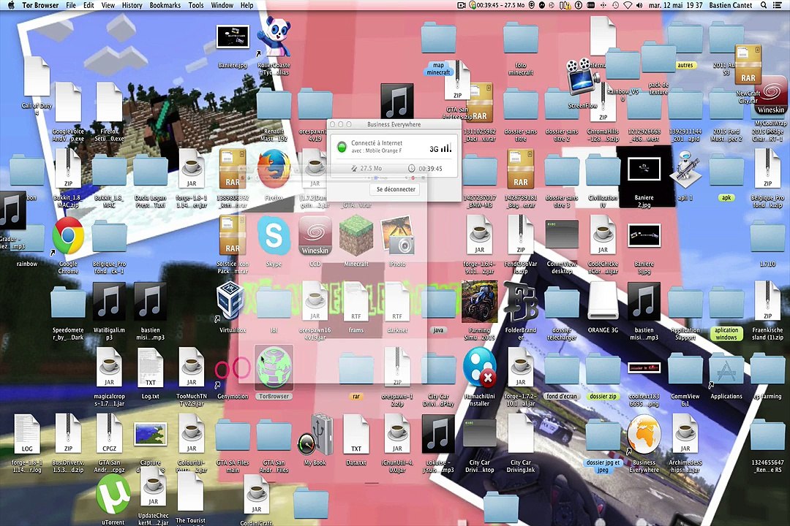Open the iPhoto desktop icon
Viewport: 790px width, 526px height.
pos(397,235)
